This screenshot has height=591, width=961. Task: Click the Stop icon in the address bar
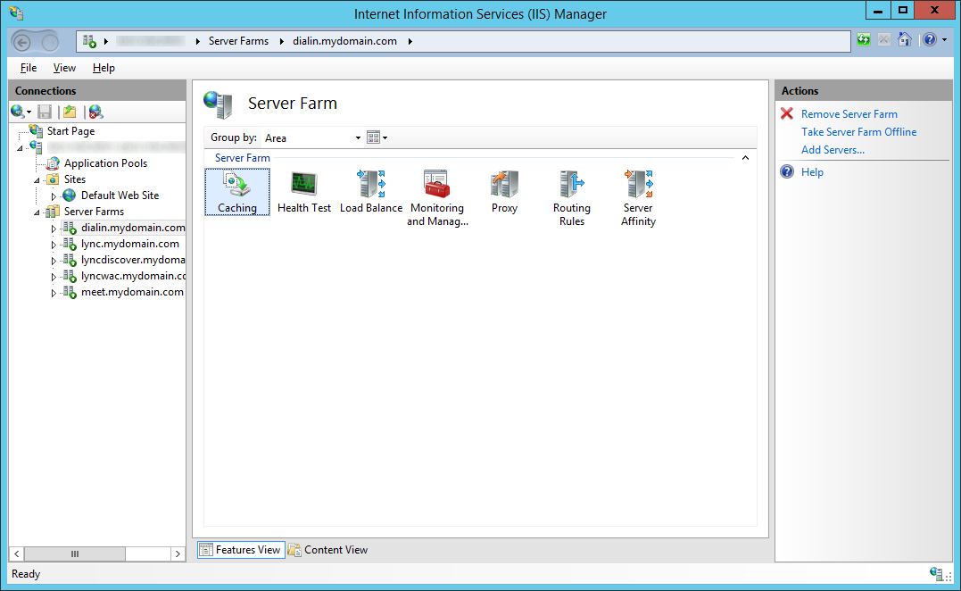(x=883, y=40)
